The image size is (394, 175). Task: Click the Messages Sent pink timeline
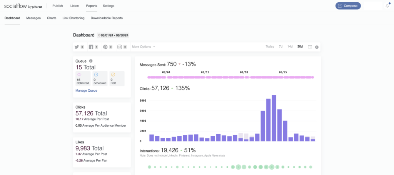[231, 78]
